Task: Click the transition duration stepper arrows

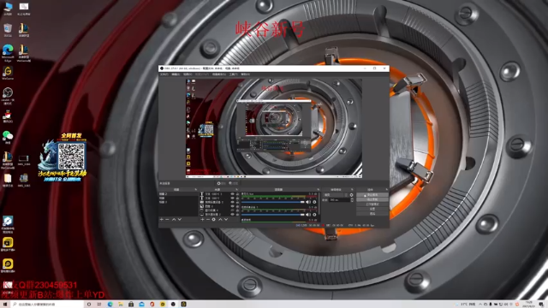Action: 352,200
